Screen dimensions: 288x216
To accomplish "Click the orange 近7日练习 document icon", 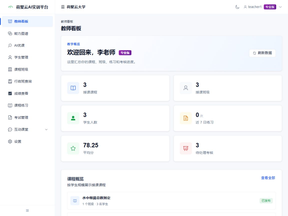I will coord(186,118).
